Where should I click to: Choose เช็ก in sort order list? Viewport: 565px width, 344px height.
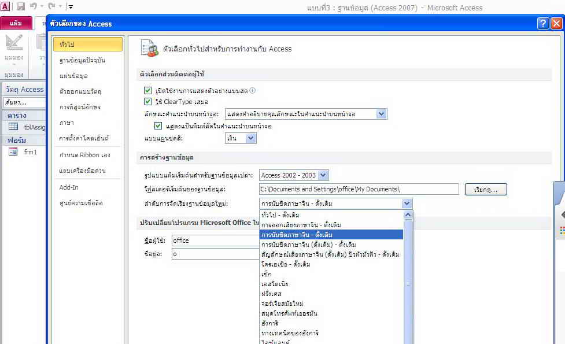(331, 274)
